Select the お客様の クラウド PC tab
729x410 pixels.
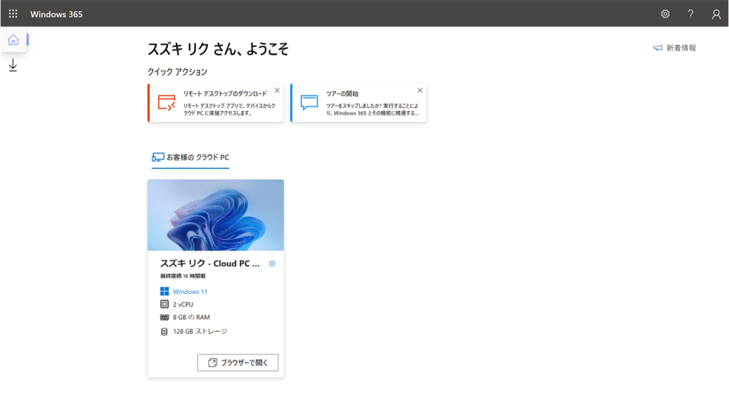pos(191,157)
